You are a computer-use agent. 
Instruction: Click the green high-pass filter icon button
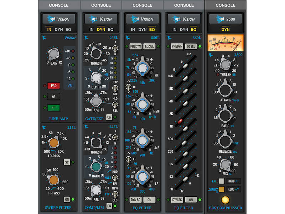click(x=53, y=107)
